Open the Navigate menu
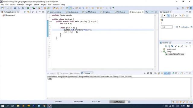193x108 pixels. tap(29, 5)
